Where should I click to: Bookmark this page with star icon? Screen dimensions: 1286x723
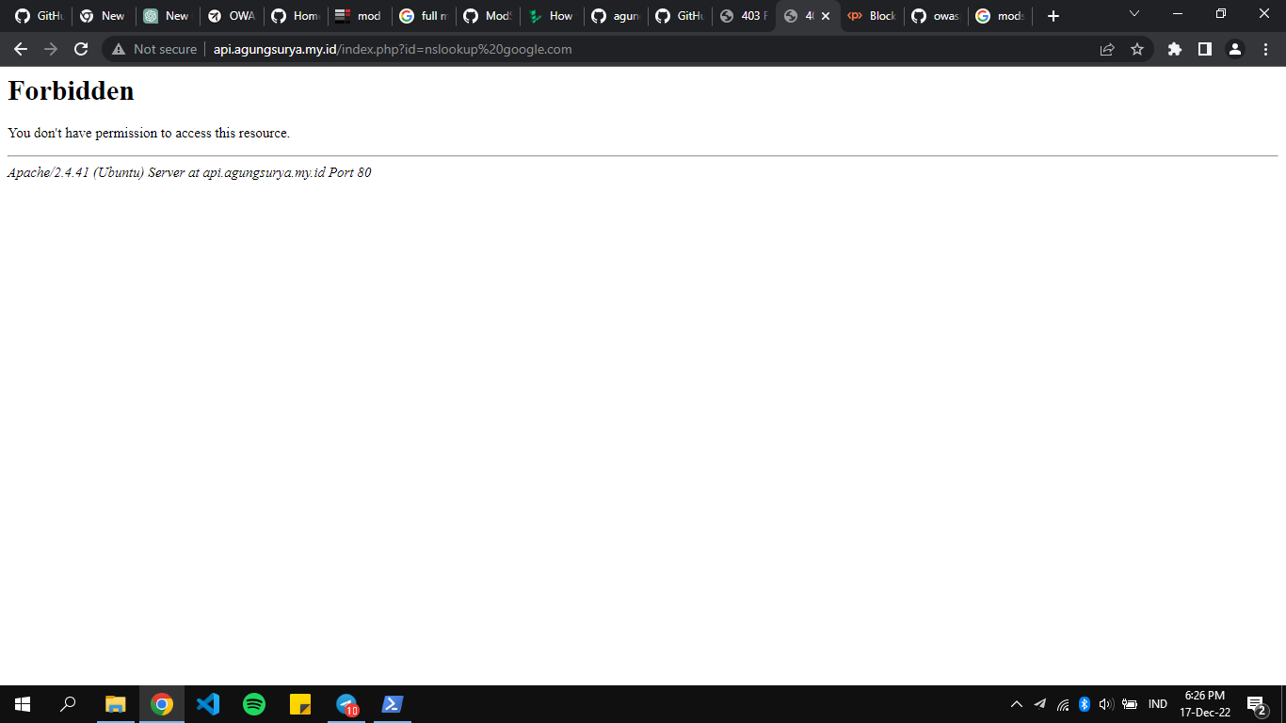pyautogui.click(x=1137, y=49)
